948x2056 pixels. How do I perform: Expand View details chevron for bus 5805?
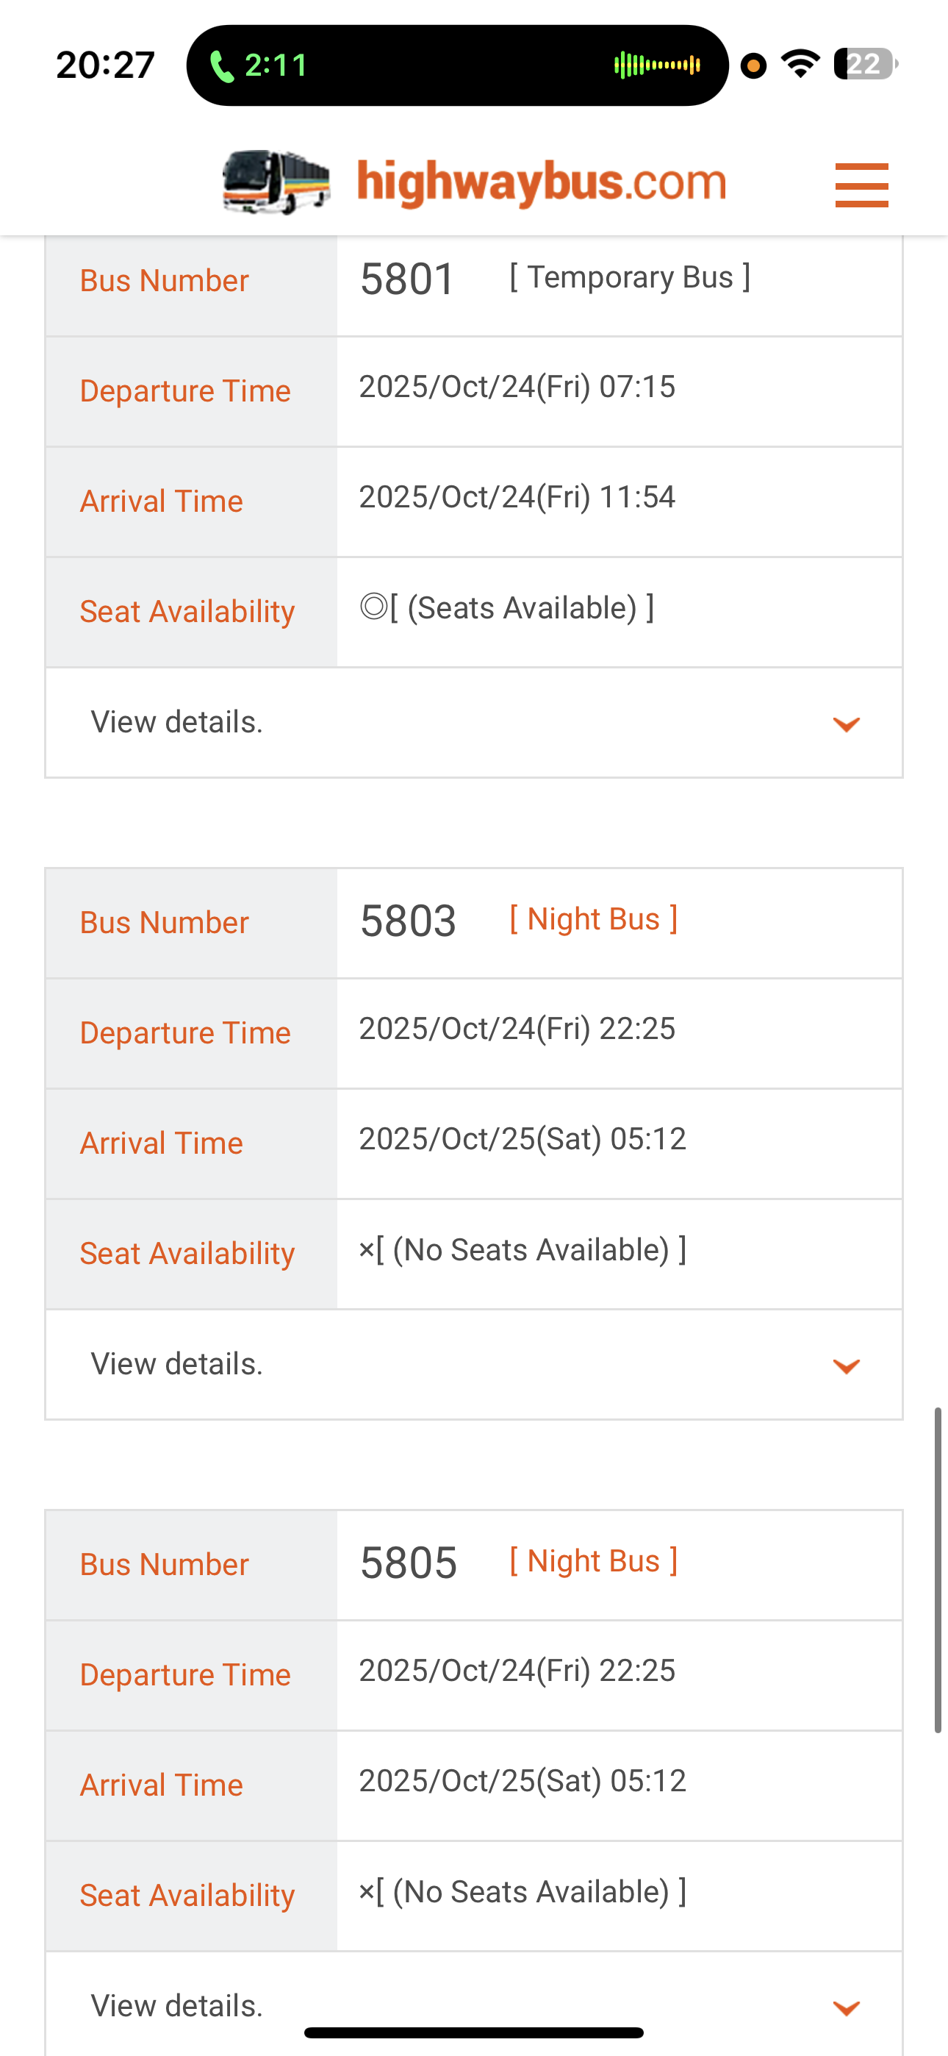tap(846, 2007)
